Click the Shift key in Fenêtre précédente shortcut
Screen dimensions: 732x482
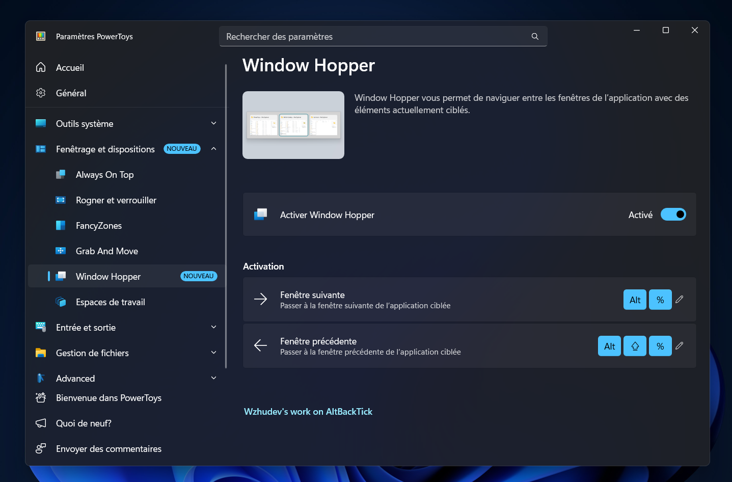coord(635,346)
